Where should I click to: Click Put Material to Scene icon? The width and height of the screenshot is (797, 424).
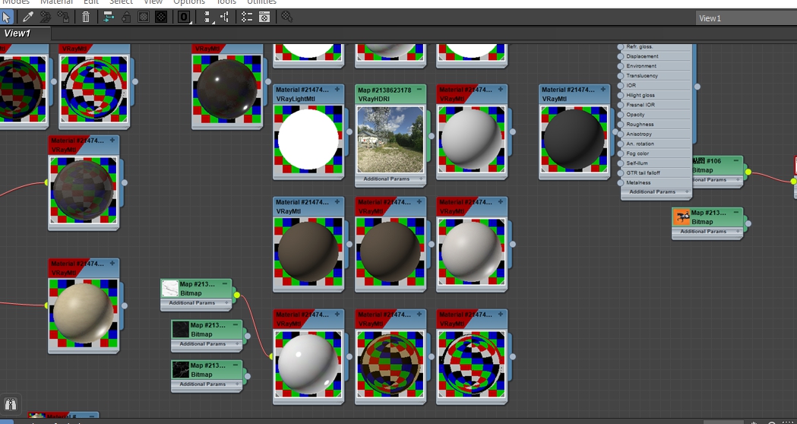46,16
